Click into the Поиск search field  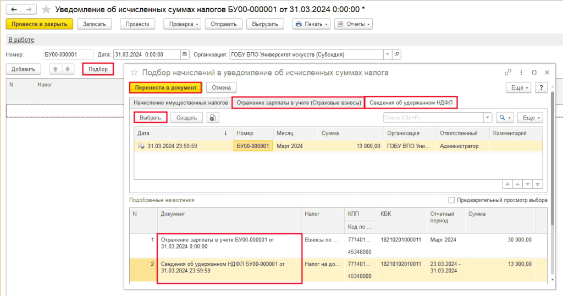(432, 118)
